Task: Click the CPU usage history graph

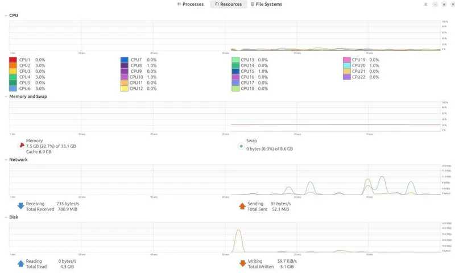Action: point(225,36)
